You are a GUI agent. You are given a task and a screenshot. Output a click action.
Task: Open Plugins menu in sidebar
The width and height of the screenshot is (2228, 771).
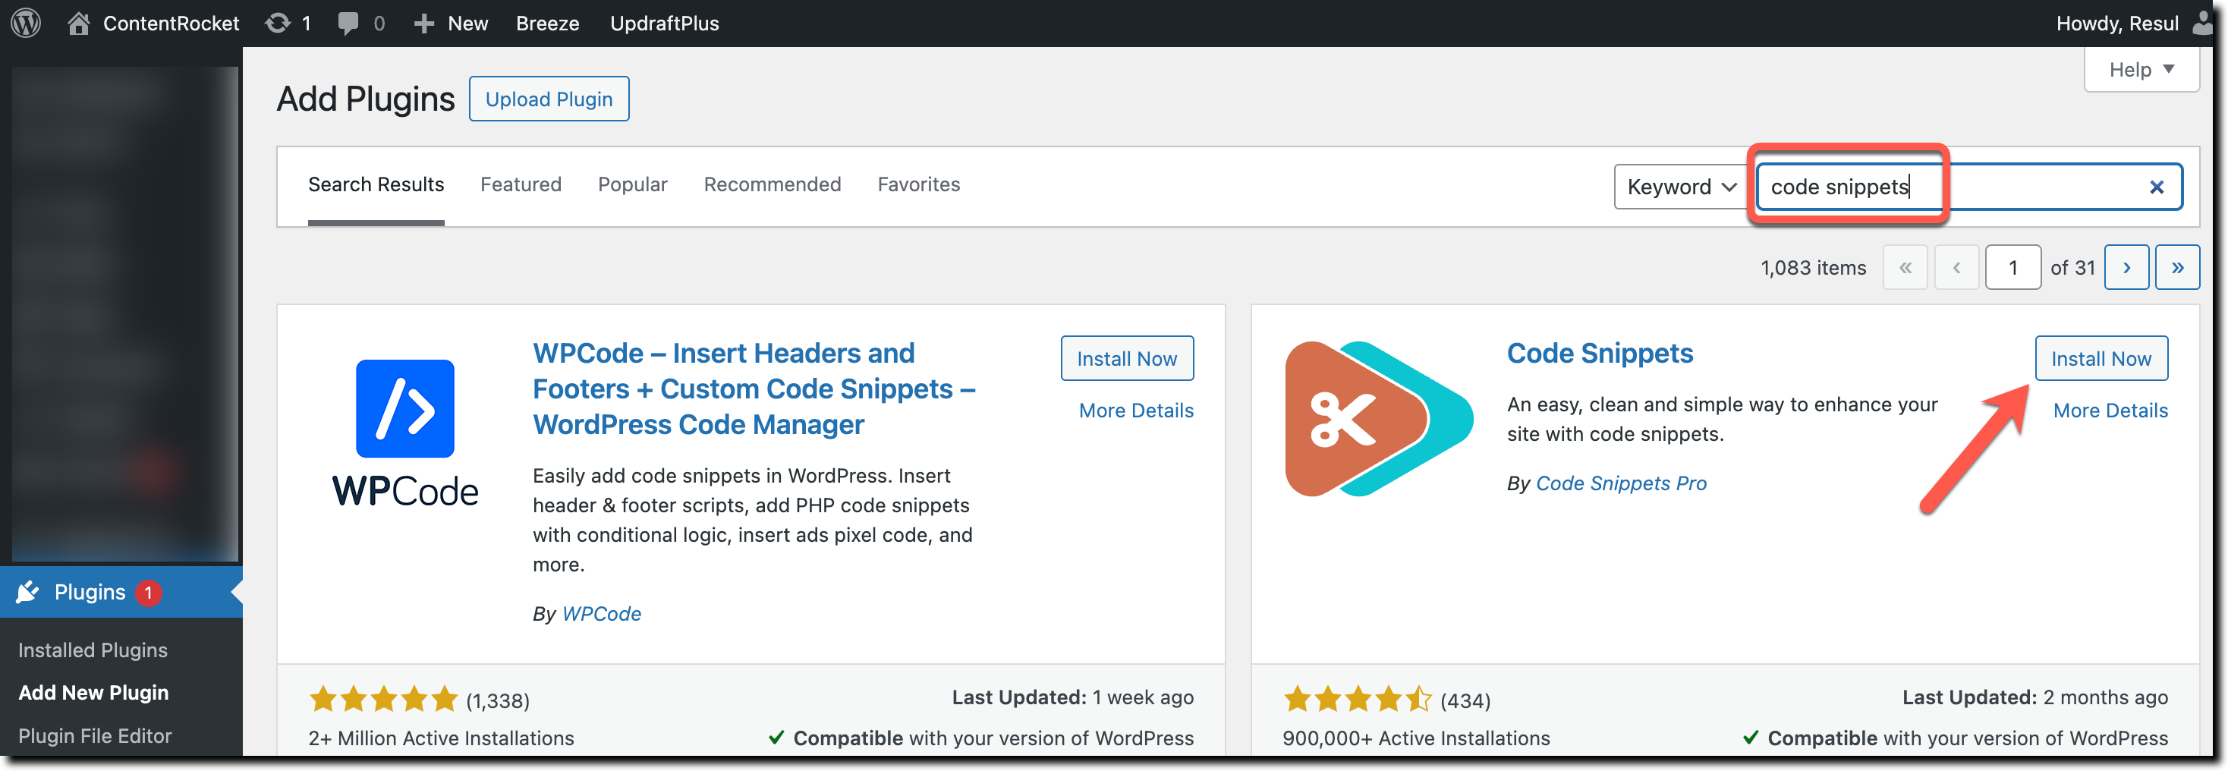coord(121,592)
